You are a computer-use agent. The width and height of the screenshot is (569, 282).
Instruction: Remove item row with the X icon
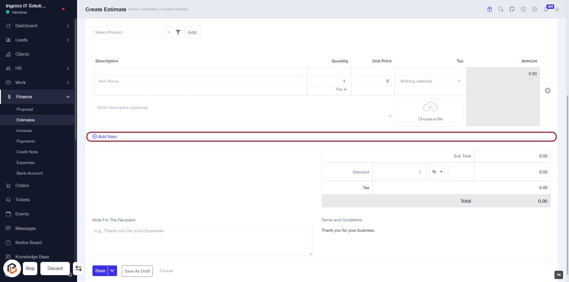click(x=547, y=91)
